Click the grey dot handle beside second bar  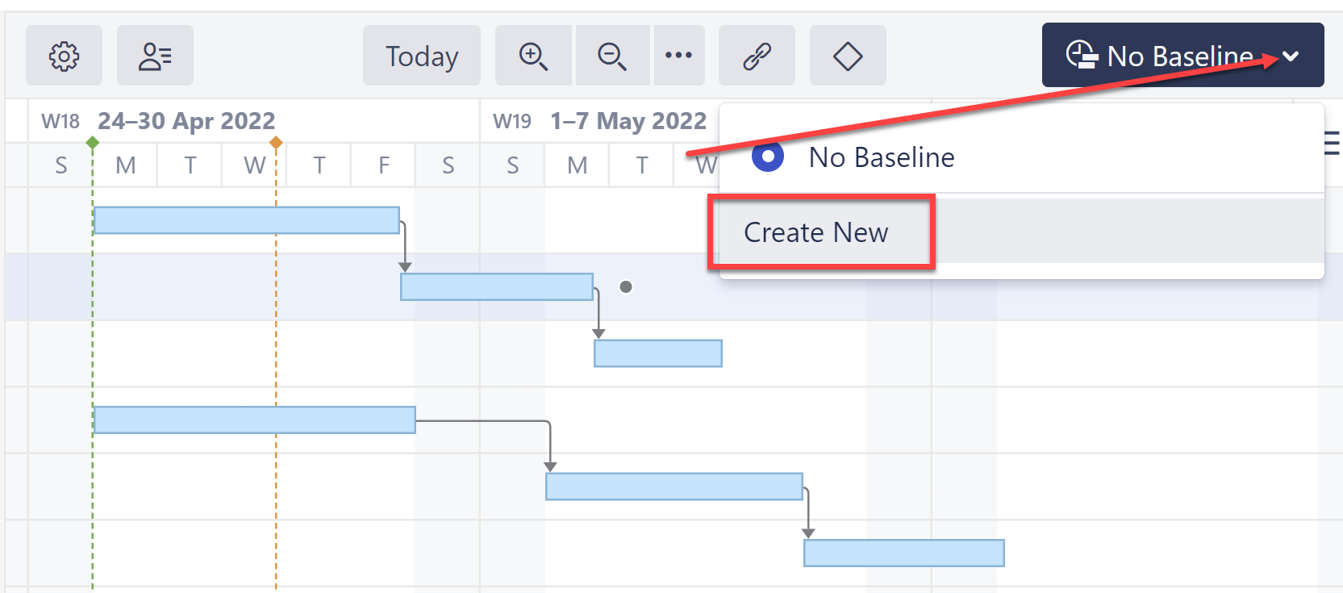[x=626, y=286]
